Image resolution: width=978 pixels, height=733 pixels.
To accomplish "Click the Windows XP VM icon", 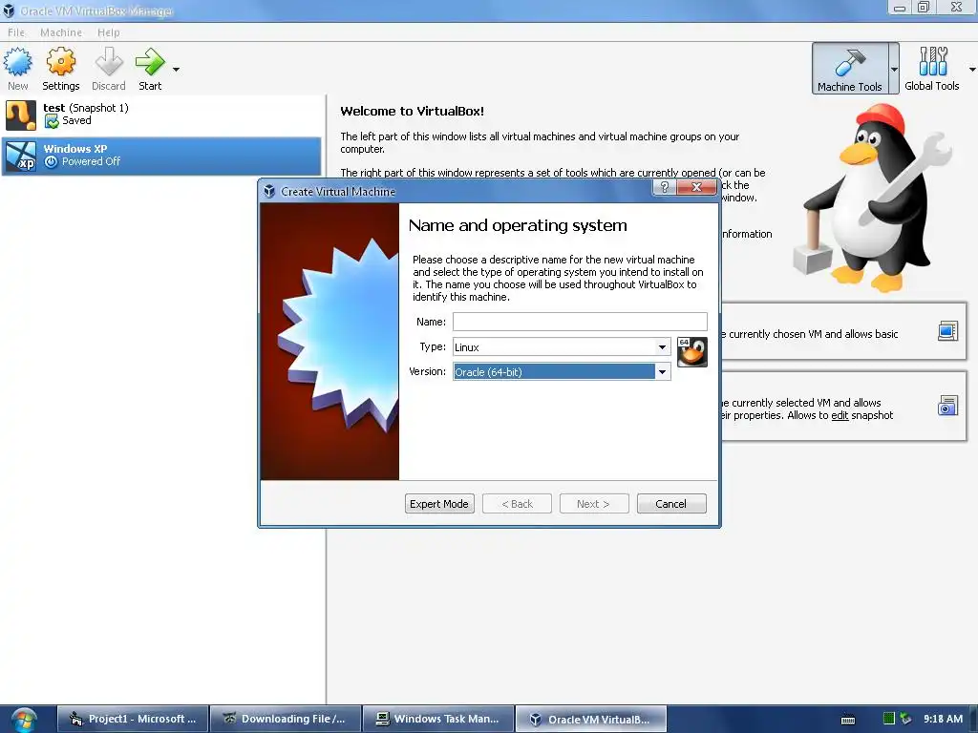I will pos(21,156).
